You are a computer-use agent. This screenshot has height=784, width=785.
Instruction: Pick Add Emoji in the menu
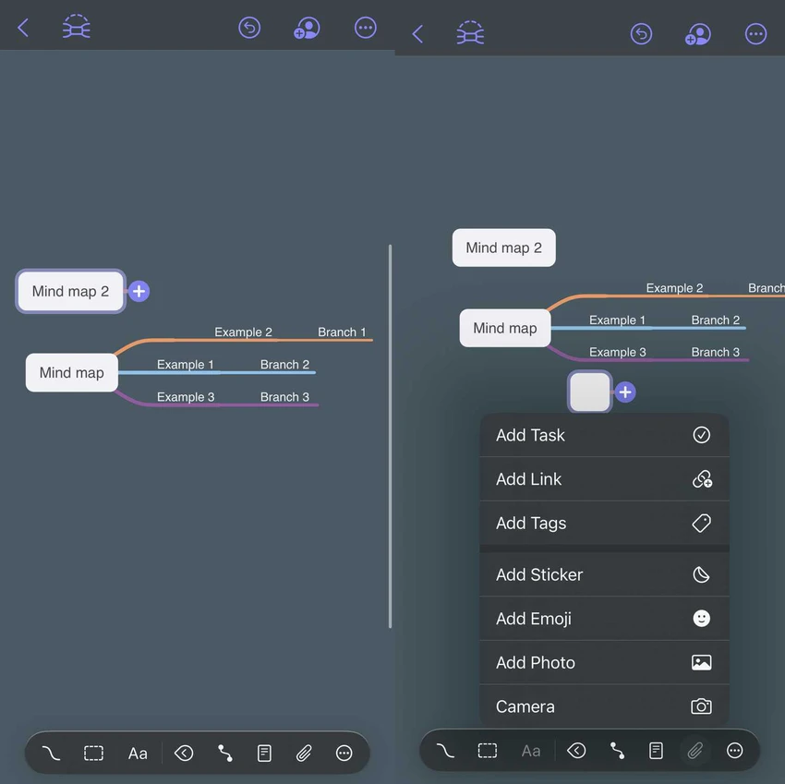pyautogui.click(x=604, y=619)
